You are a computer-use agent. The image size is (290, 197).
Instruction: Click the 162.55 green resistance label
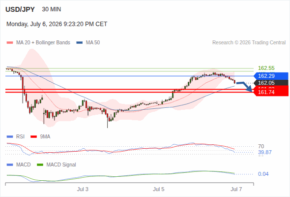[x=266, y=68]
